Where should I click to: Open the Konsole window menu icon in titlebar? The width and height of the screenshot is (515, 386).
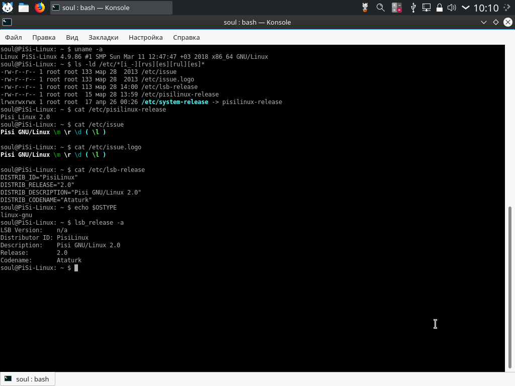click(7, 22)
